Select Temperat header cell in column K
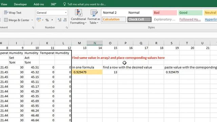The width and height of the screenshot is (217, 122). tap(47, 53)
